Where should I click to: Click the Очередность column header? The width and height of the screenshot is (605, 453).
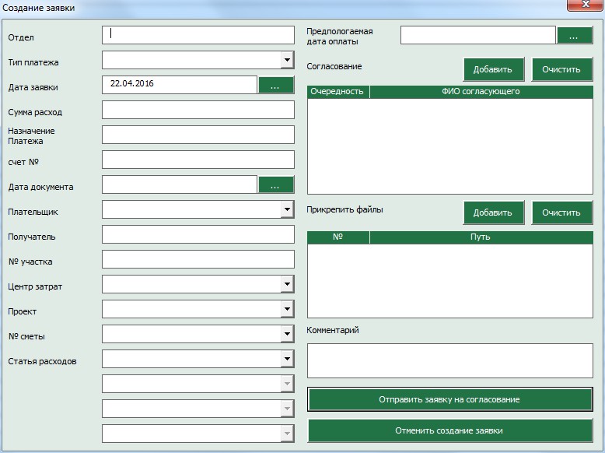click(x=338, y=92)
